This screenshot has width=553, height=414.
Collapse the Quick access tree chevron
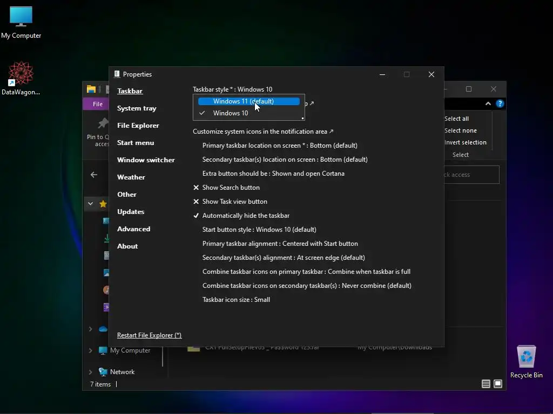[x=90, y=203]
